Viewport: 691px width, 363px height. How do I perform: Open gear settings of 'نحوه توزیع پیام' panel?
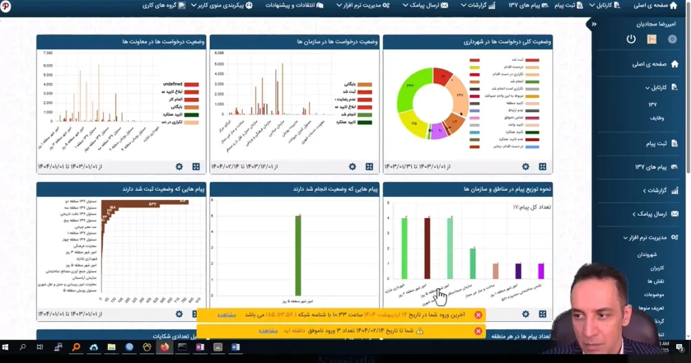[x=526, y=314]
